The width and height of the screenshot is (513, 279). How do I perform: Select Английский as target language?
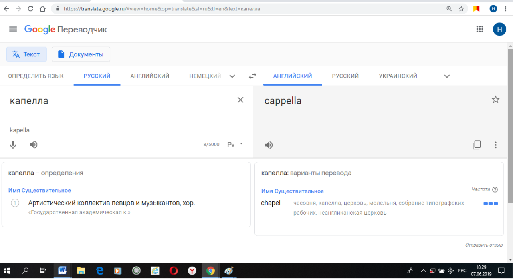coord(293,76)
